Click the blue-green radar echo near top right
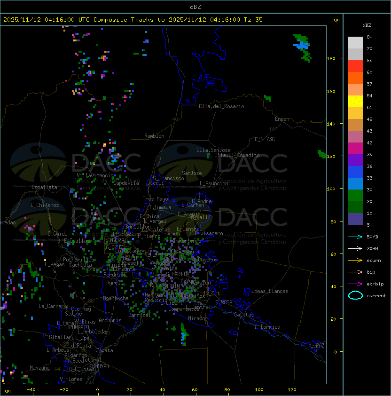This screenshot has height=396, width=391. [x=302, y=48]
